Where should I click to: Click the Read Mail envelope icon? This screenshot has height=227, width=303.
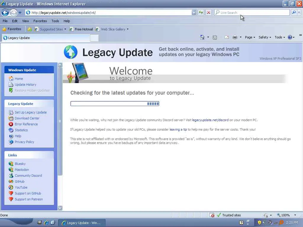point(227,37)
